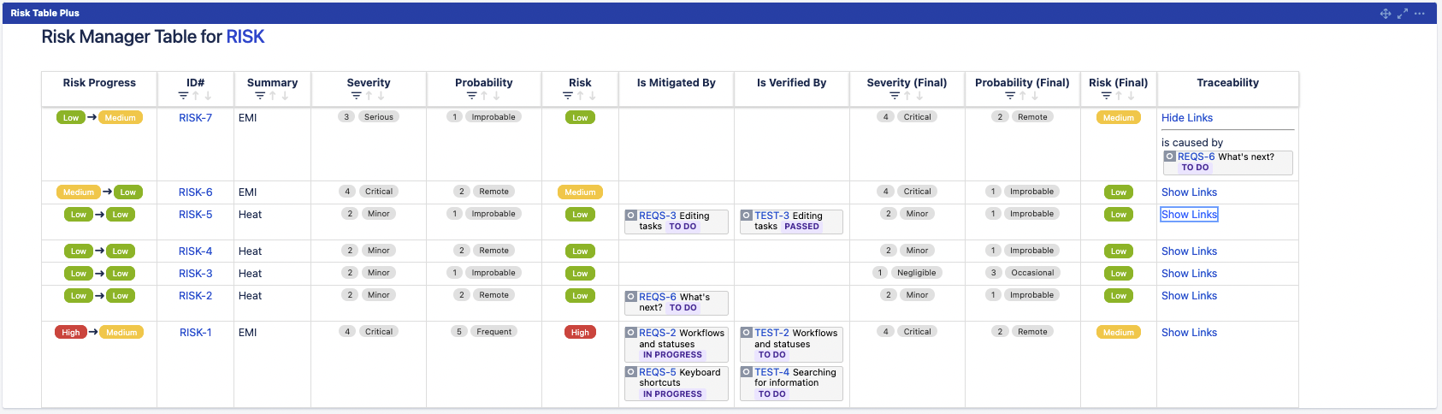Screen dimensions: 1442x414
Task: Open the Risk (Final) column filter
Action: click(x=1106, y=96)
